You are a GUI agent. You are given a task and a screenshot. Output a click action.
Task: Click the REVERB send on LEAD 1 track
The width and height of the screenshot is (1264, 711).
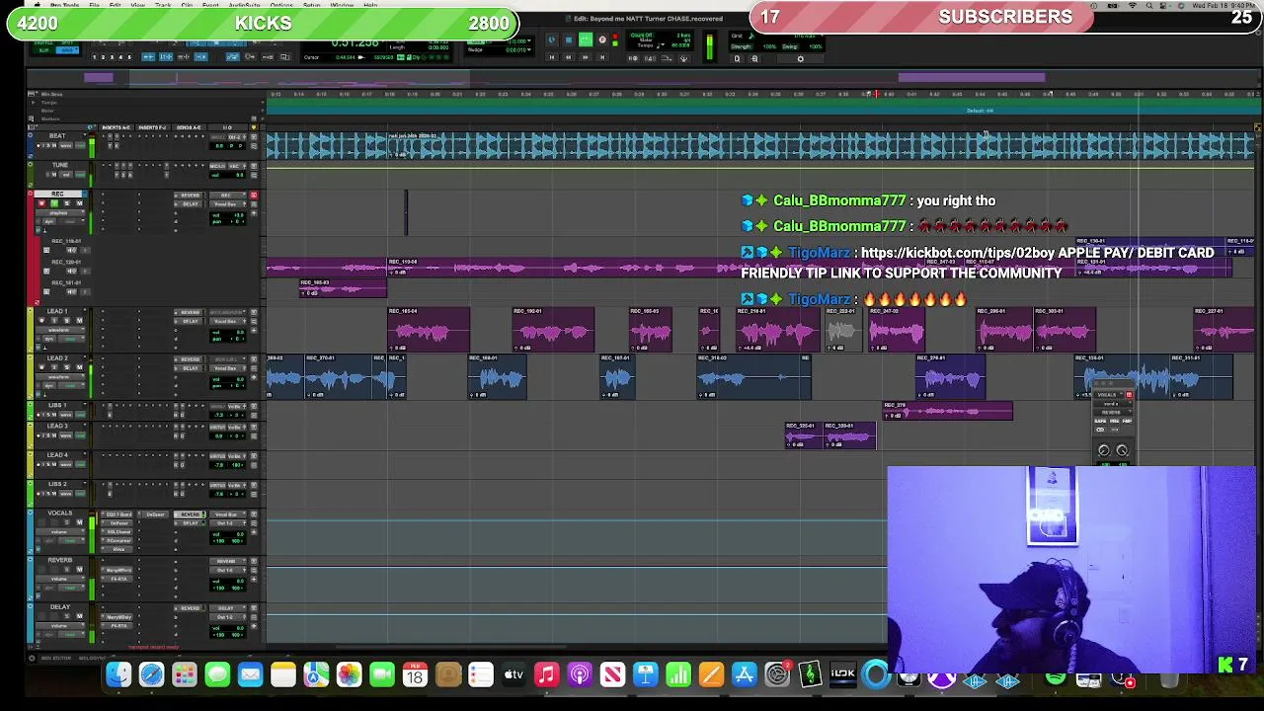190,312
